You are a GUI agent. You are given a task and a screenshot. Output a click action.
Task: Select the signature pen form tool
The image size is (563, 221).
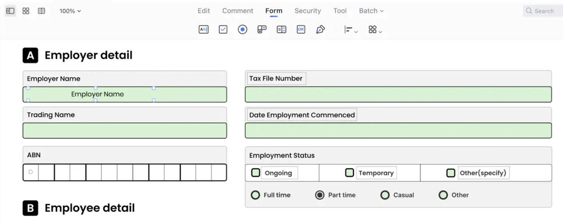click(320, 29)
